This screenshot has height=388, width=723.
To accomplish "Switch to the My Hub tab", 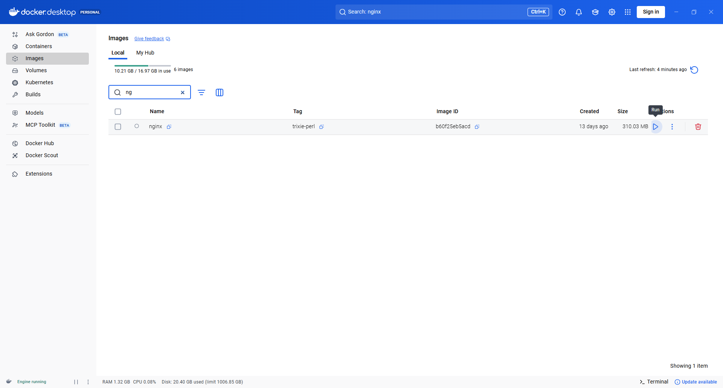I will [145, 53].
